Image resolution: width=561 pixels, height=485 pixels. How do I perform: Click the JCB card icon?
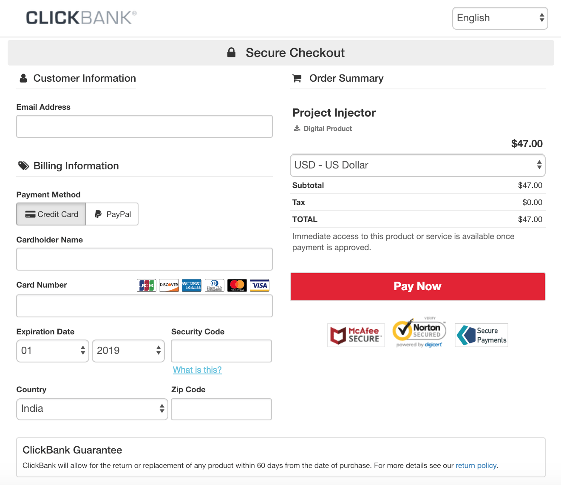pyautogui.click(x=147, y=285)
